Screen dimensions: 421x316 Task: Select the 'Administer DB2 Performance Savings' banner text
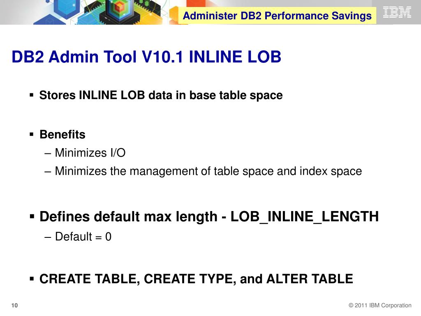click(x=277, y=16)
